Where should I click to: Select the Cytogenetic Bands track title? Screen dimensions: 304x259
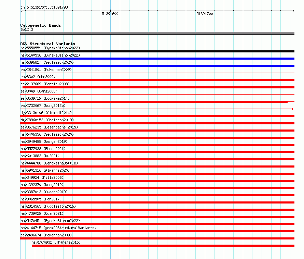(41, 25)
